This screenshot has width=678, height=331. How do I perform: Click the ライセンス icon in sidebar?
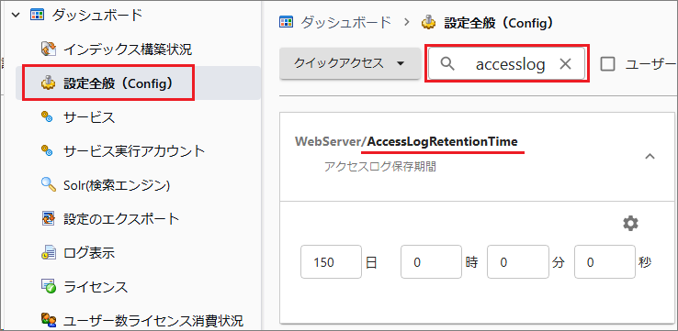click(x=49, y=286)
